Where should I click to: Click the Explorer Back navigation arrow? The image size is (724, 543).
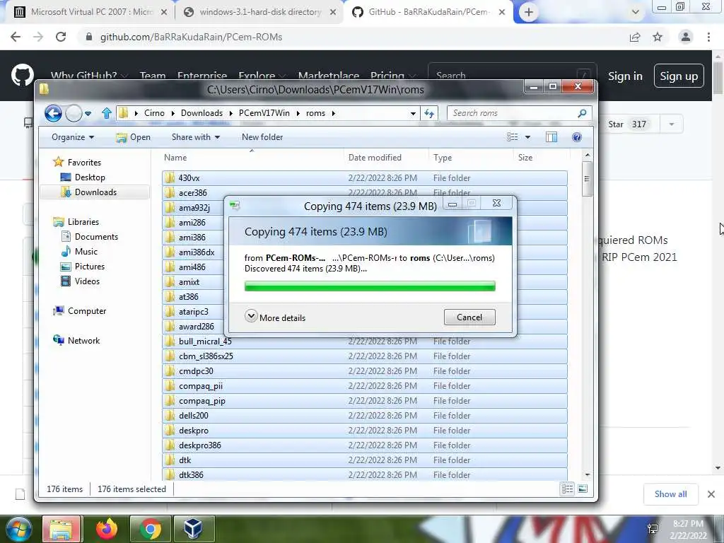point(53,113)
